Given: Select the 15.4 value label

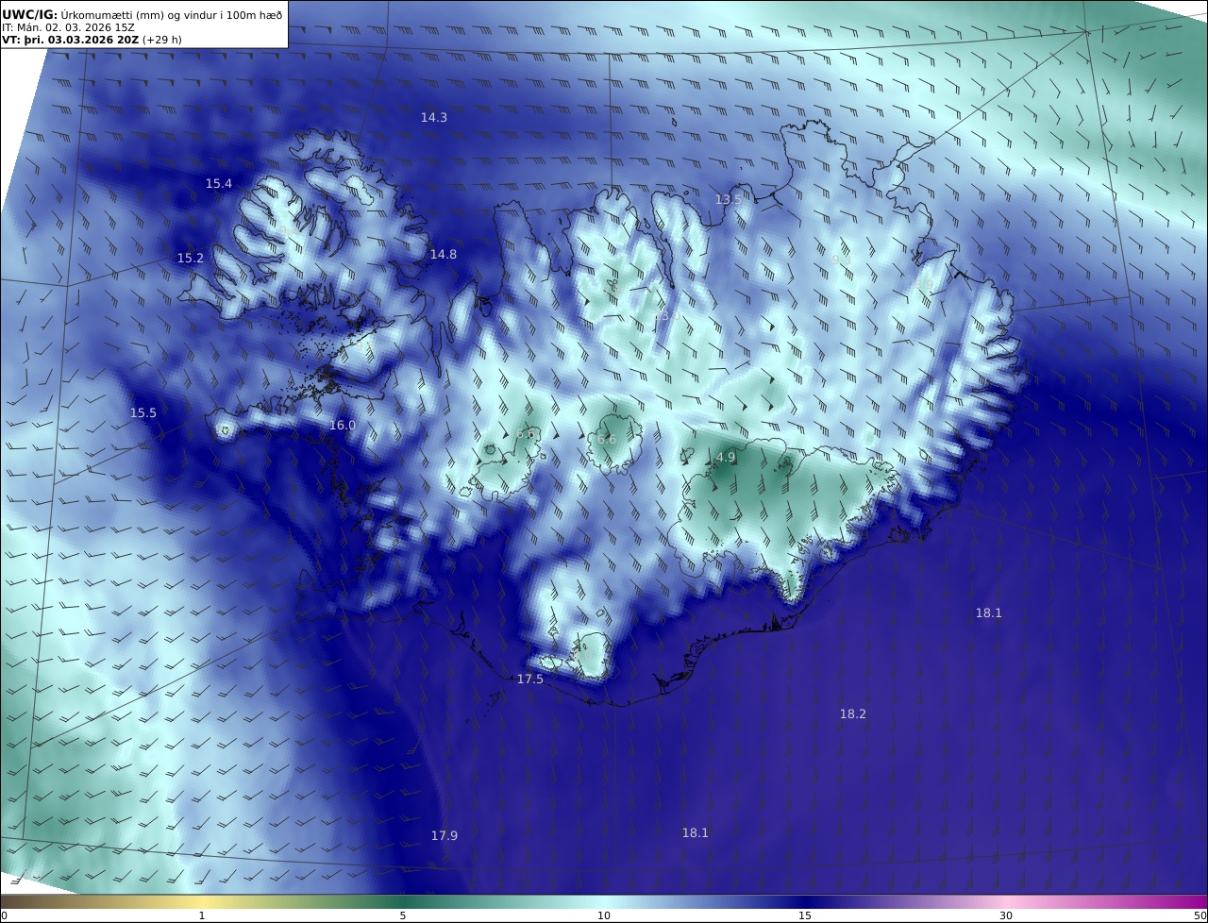Looking at the screenshot, I should [x=219, y=183].
